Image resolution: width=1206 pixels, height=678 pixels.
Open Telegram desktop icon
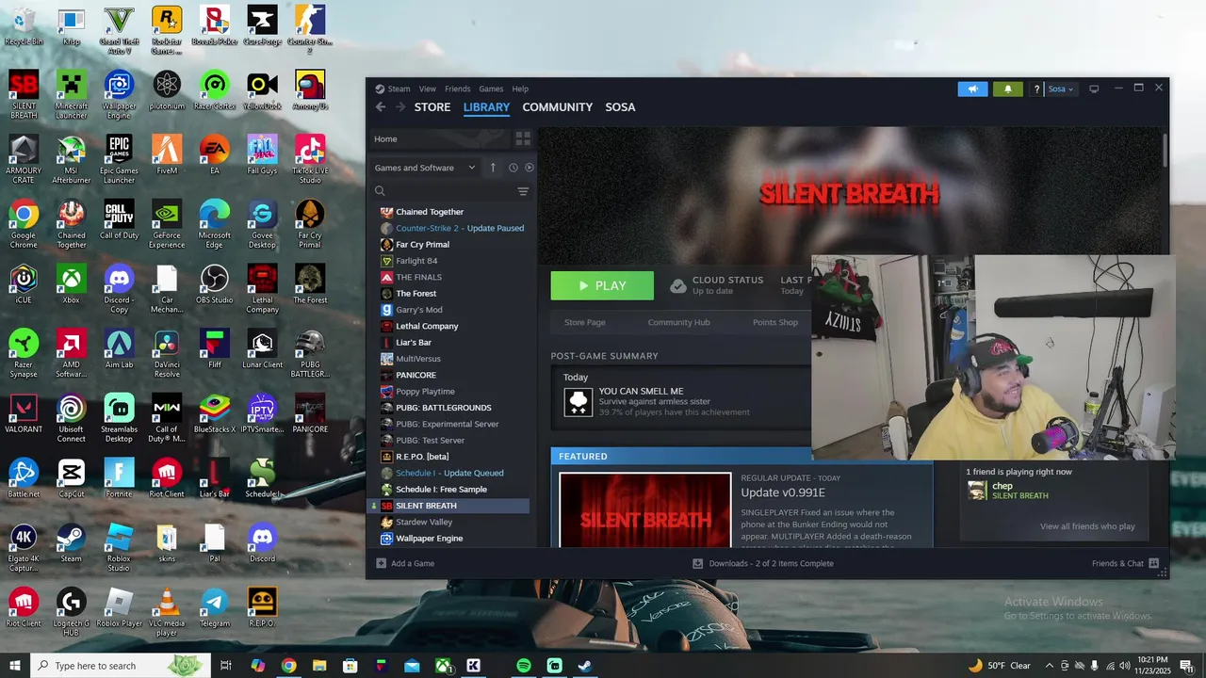pyautogui.click(x=214, y=607)
